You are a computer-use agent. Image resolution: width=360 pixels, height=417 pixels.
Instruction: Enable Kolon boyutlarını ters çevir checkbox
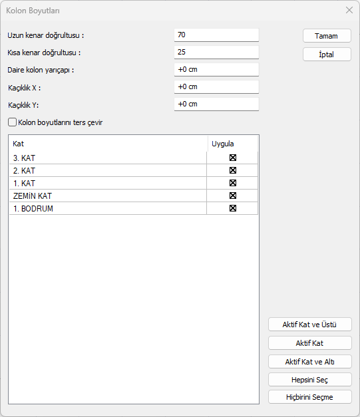12,122
